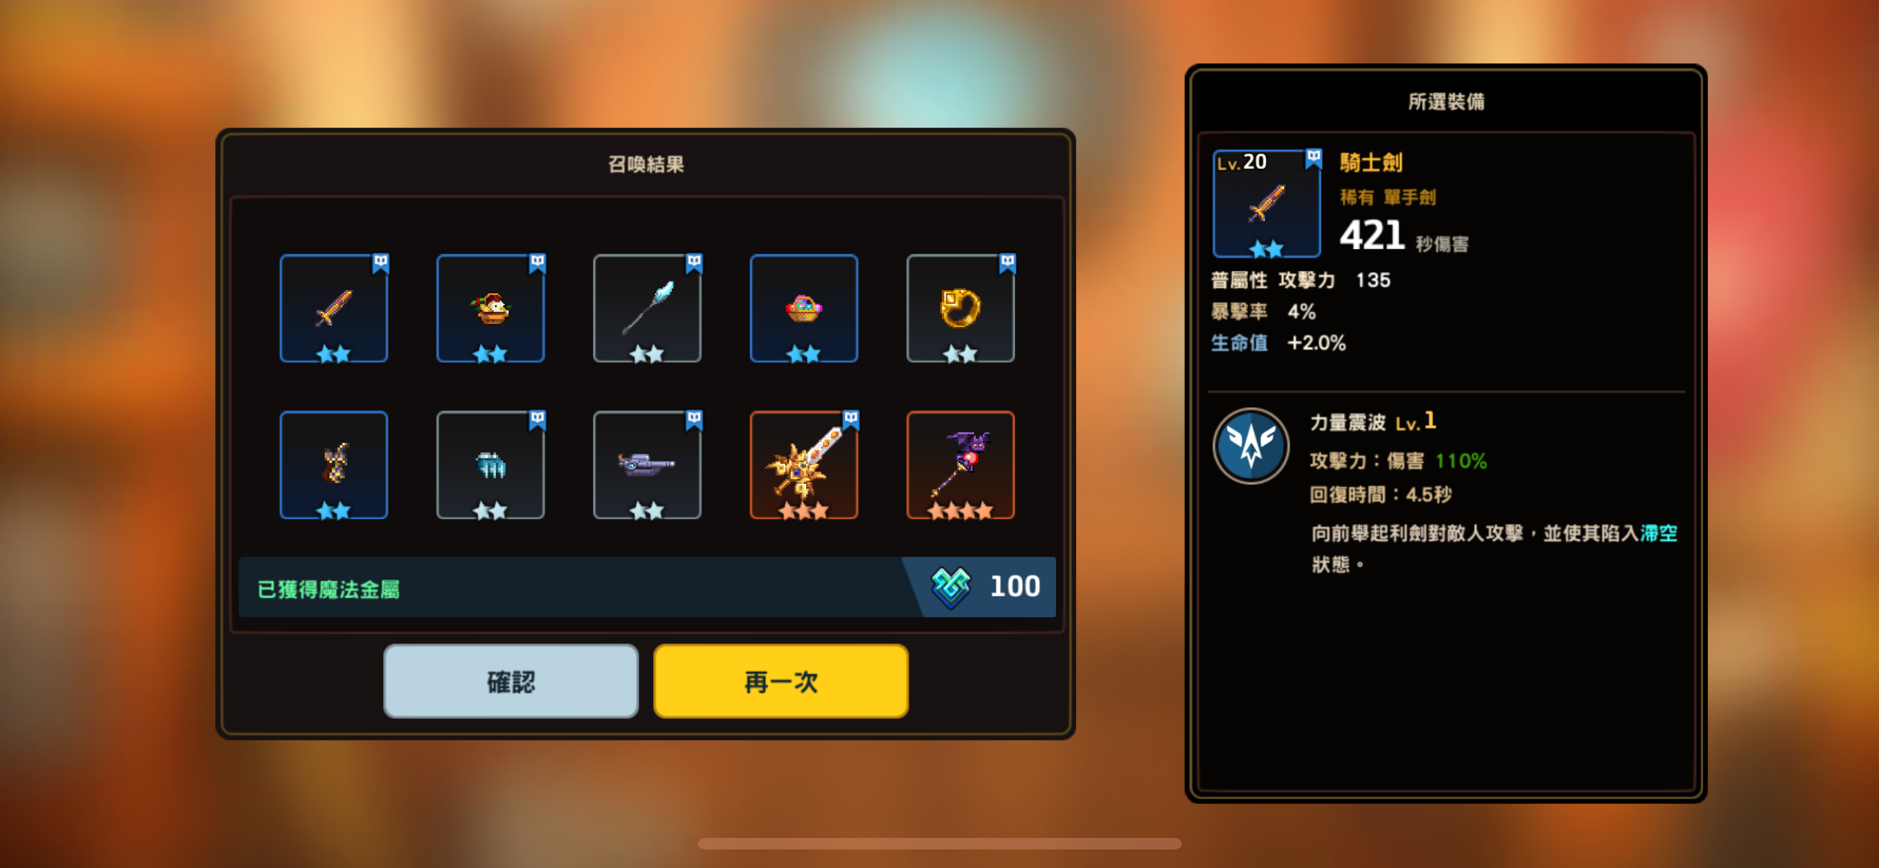This screenshot has width=1879, height=868.
Task: Select the golden bunny figure item
Action: (333, 465)
